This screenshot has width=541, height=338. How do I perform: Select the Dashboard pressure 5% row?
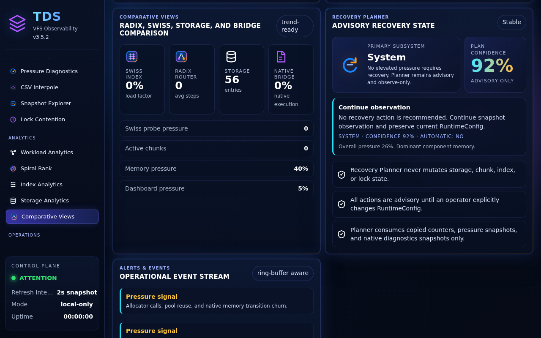[216, 188]
